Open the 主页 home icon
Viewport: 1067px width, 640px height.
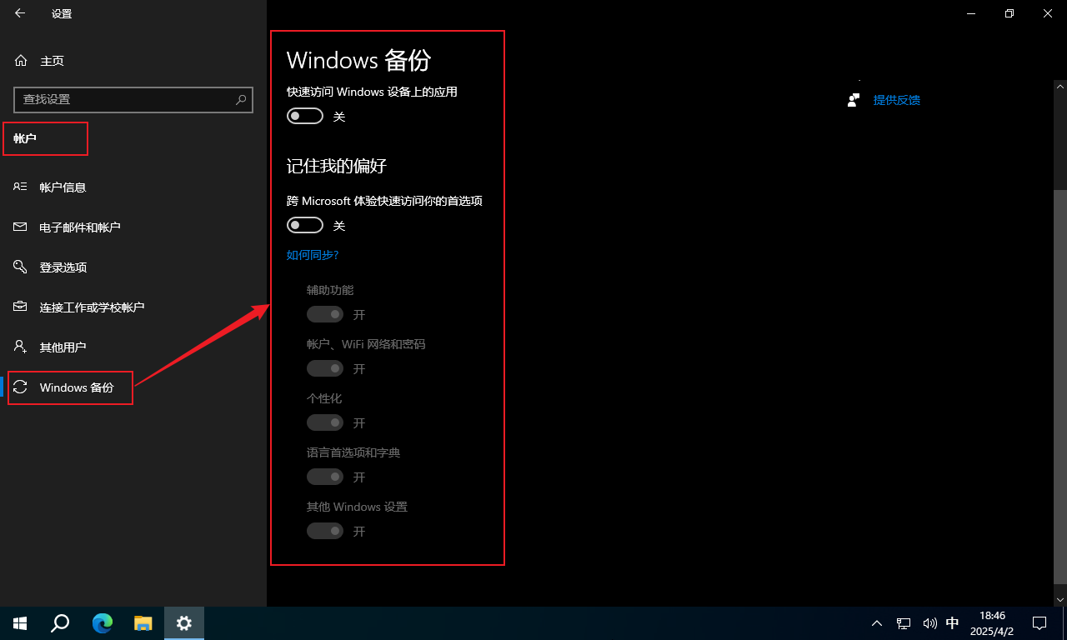click(x=22, y=61)
